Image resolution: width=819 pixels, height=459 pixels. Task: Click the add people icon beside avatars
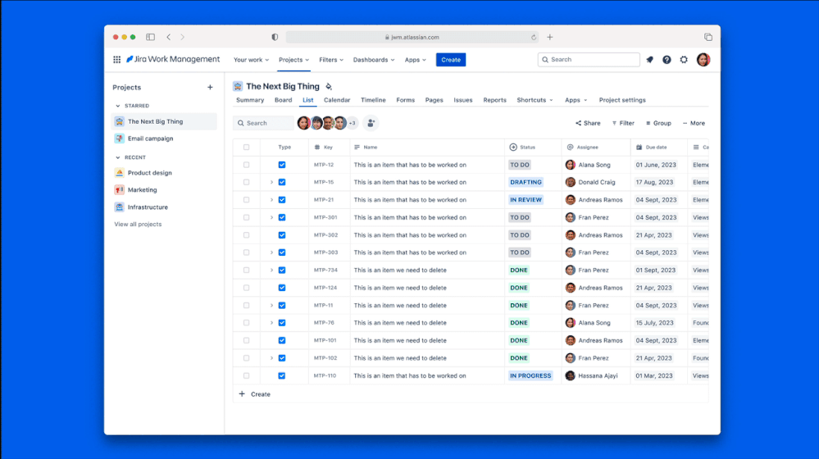371,123
